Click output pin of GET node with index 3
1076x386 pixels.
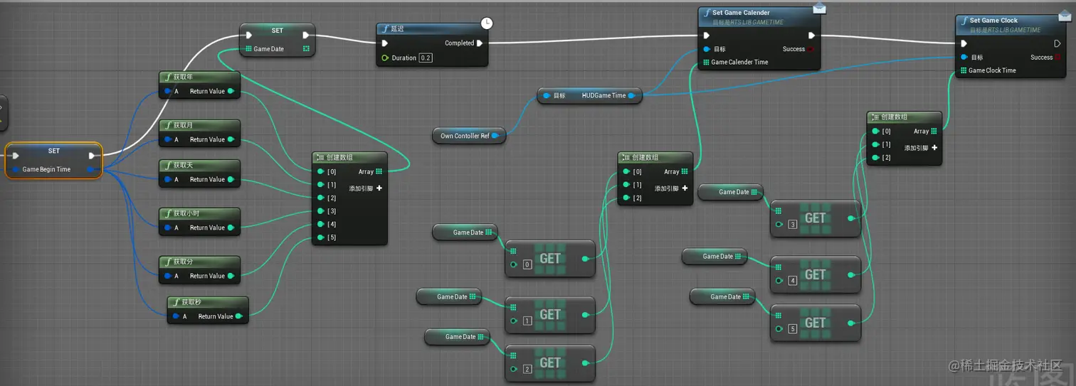(851, 218)
